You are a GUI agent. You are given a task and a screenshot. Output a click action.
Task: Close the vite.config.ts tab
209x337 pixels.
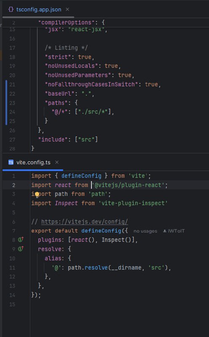[57, 162]
